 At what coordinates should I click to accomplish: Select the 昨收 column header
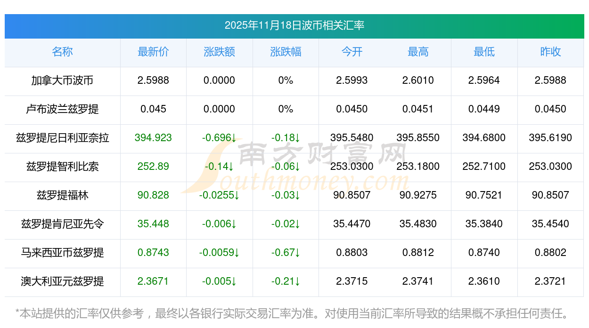point(550,52)
